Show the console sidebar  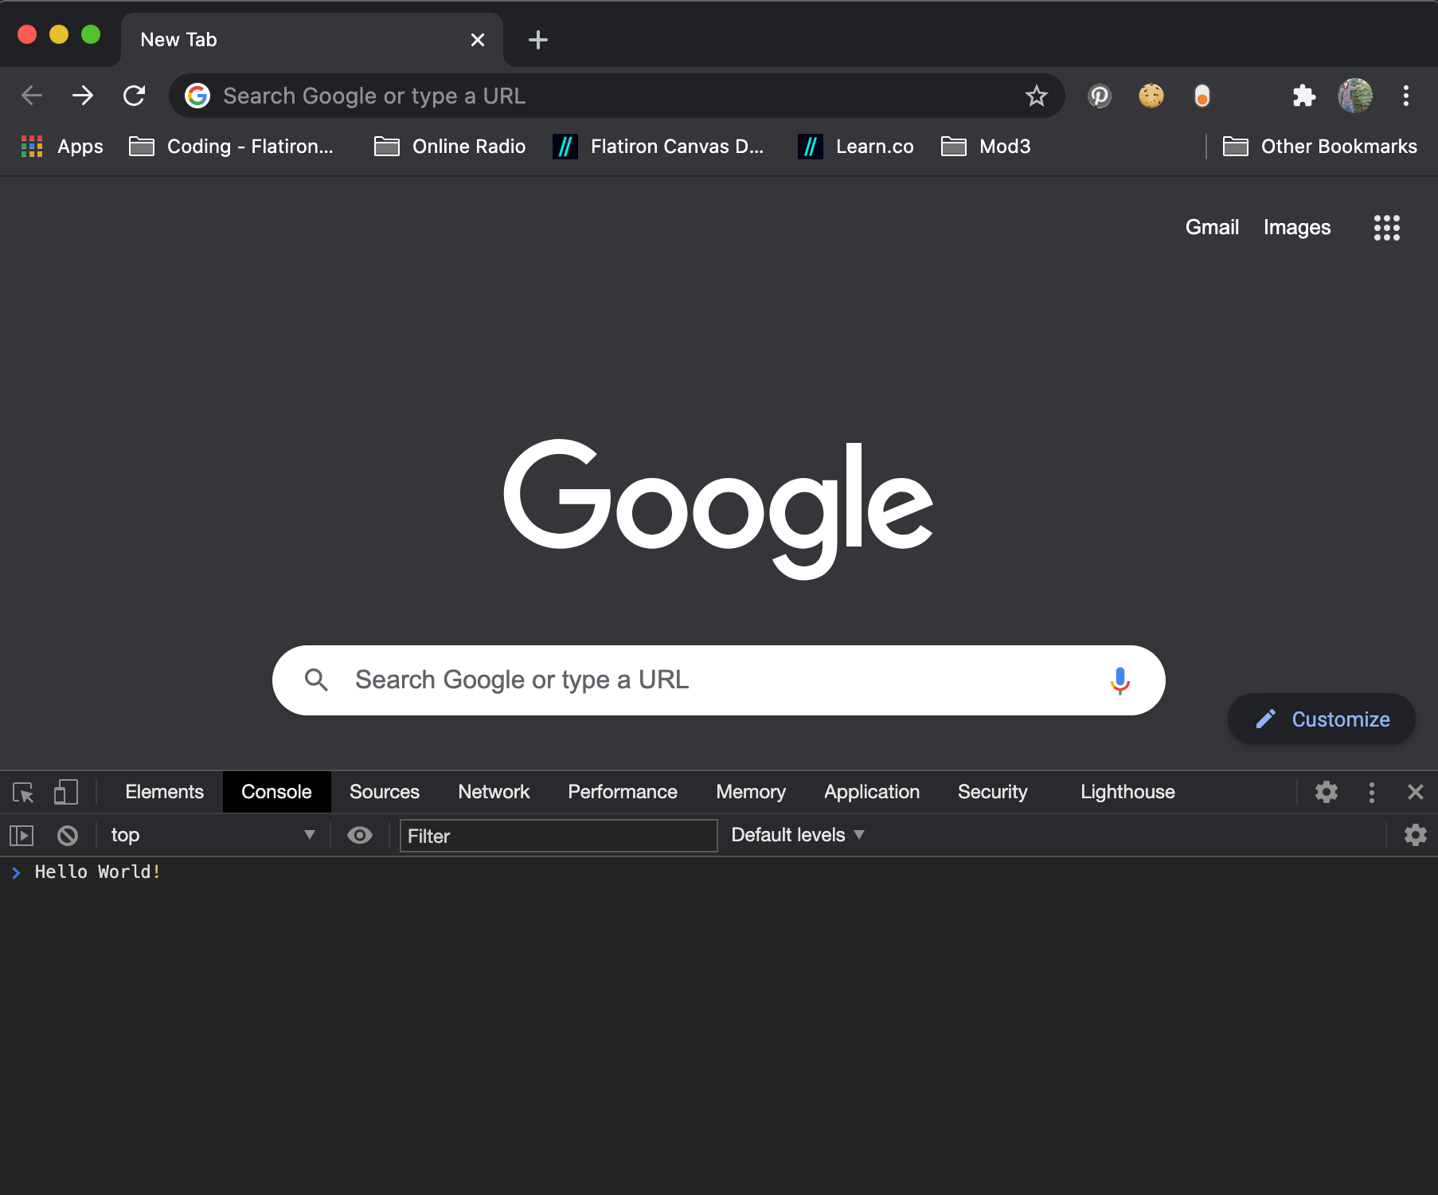[21, 835]
